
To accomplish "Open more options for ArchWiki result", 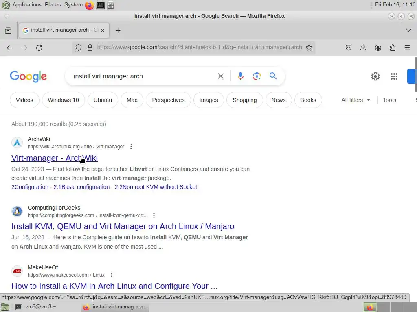I will pyautogui.click(x=131, y=147).
